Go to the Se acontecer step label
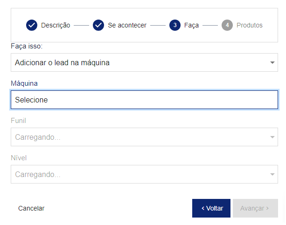Screen dimensions: 286x225 [127, 25]
